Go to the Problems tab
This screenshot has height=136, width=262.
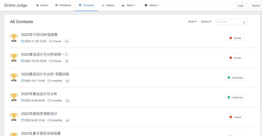[x=63, y=5]
